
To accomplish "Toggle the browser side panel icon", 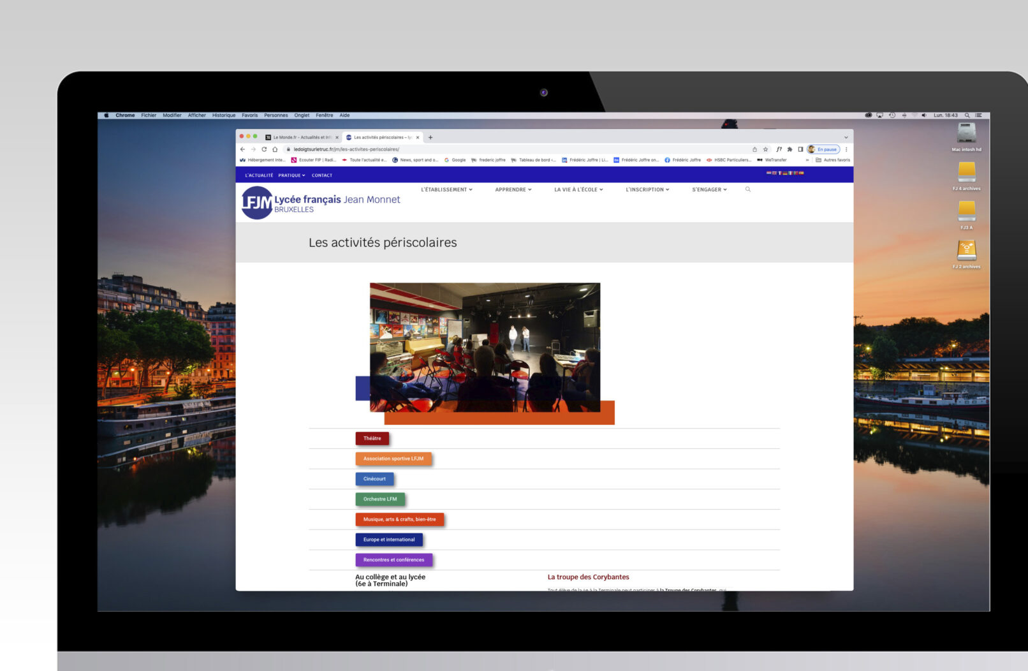I will (800, 149).
